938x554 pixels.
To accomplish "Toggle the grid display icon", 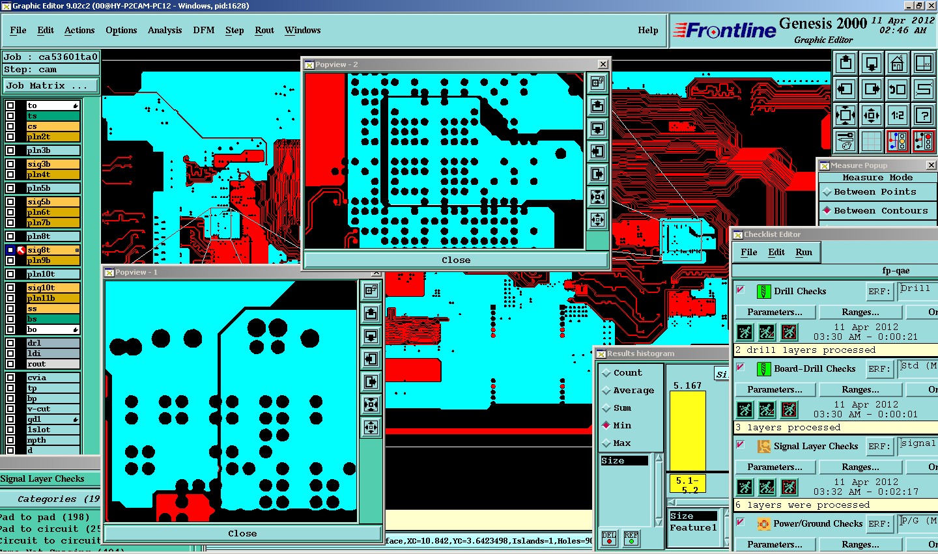I will coord(872,141).
